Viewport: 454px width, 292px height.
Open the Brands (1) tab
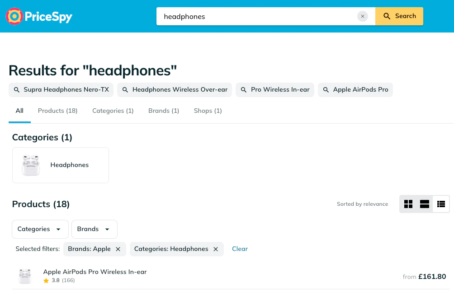click(164, 111)
